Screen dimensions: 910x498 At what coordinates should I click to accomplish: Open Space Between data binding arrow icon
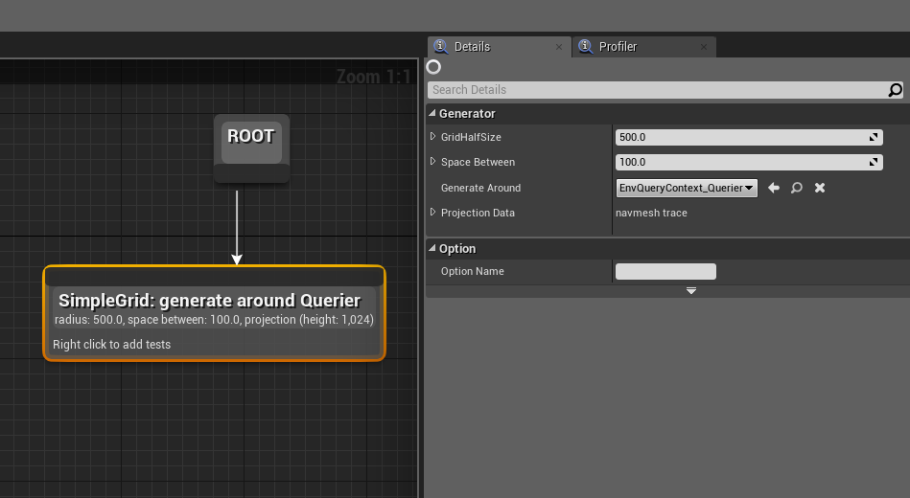pos(874,162)
